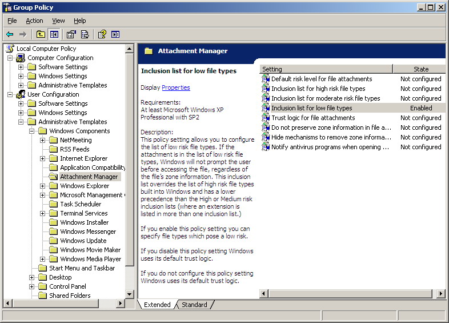Open the Action menu
The image size is (449, 323).
click(34, 21)
